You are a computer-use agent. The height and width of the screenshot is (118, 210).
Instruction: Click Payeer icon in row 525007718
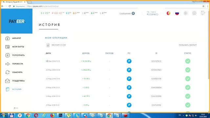point(129,79)
